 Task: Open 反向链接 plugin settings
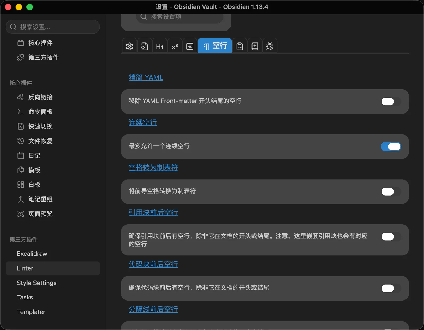[x=53, y=97]
